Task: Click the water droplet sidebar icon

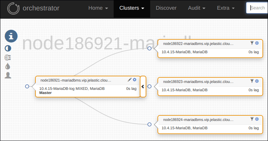Action: [8, 66]
